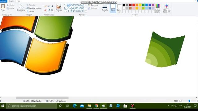Pick the yellow color swatch
Viewport: 198px width, 111px height.
140,5
